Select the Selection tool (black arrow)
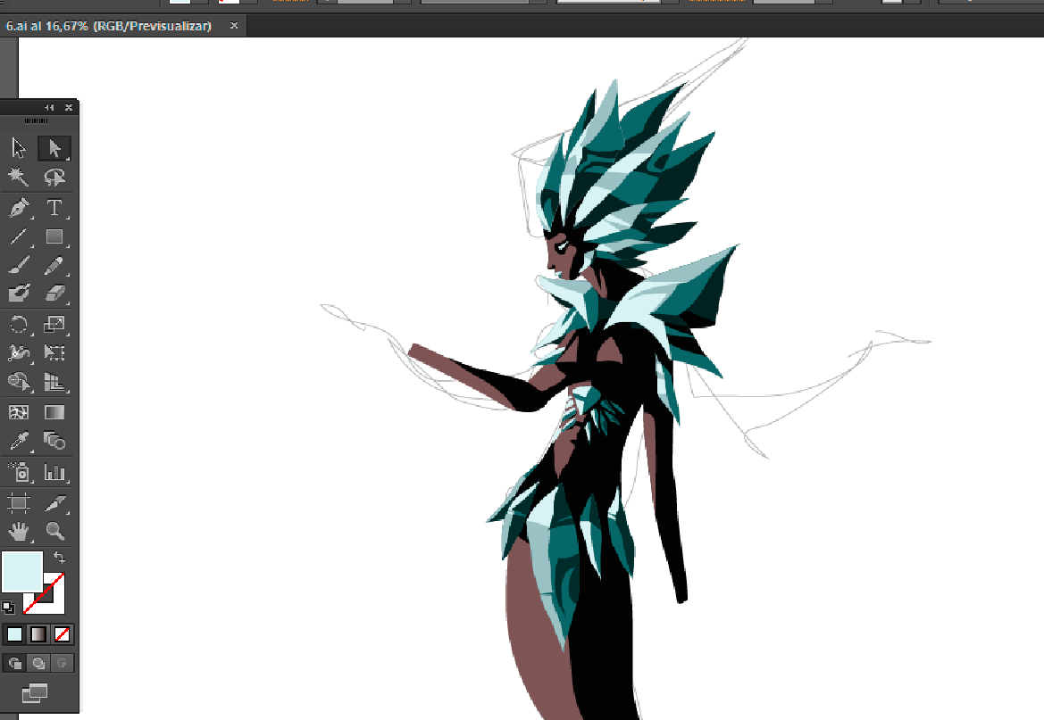 (x=19, y=148)
